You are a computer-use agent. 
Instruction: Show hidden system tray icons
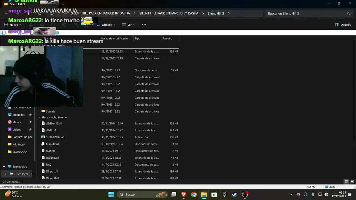tap(291, 194)
